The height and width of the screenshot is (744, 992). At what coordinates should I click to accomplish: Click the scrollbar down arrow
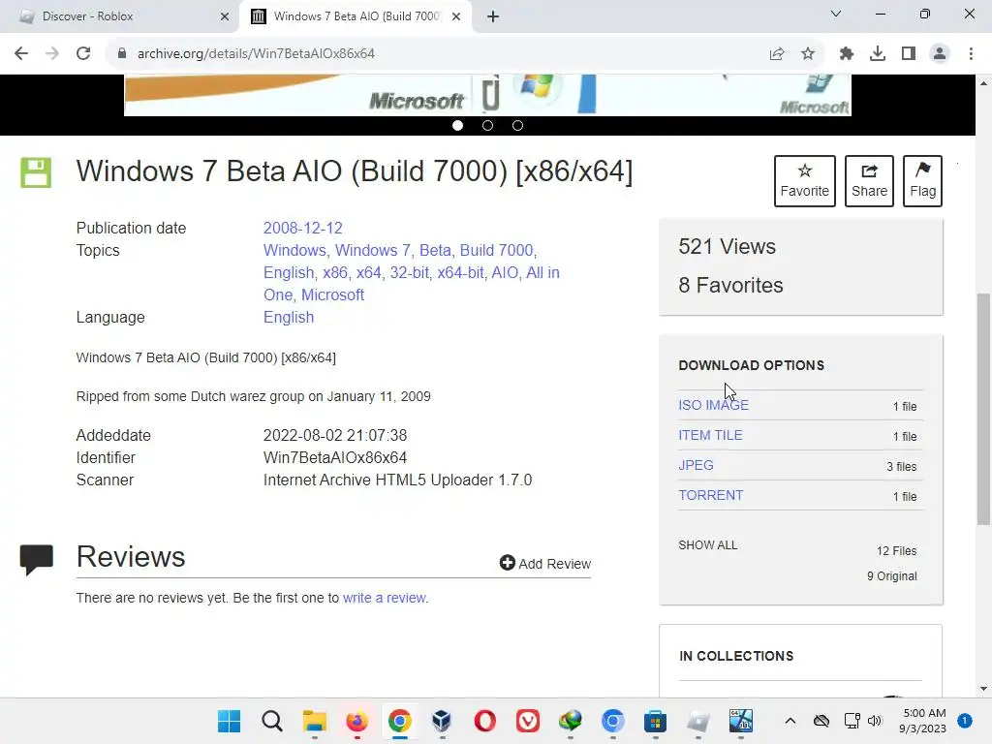click(x=983, y=689)
